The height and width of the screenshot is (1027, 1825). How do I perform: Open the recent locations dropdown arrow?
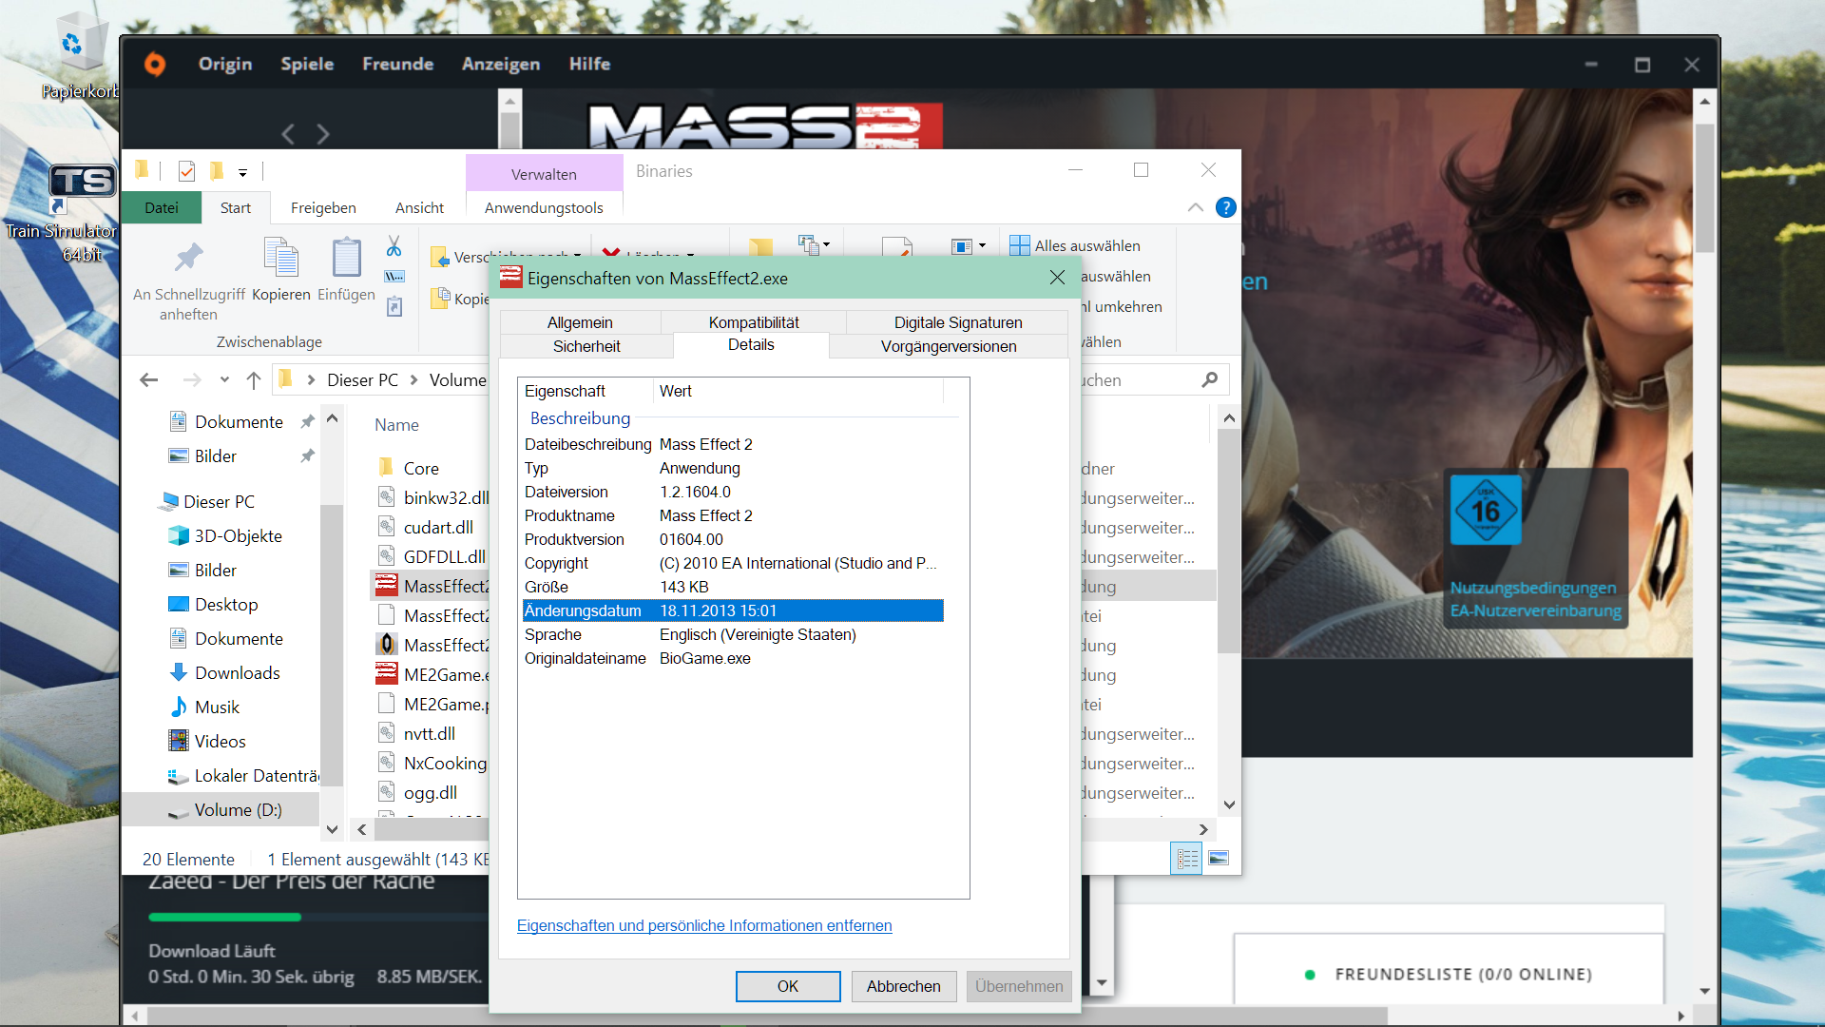(x=224, y=380)
